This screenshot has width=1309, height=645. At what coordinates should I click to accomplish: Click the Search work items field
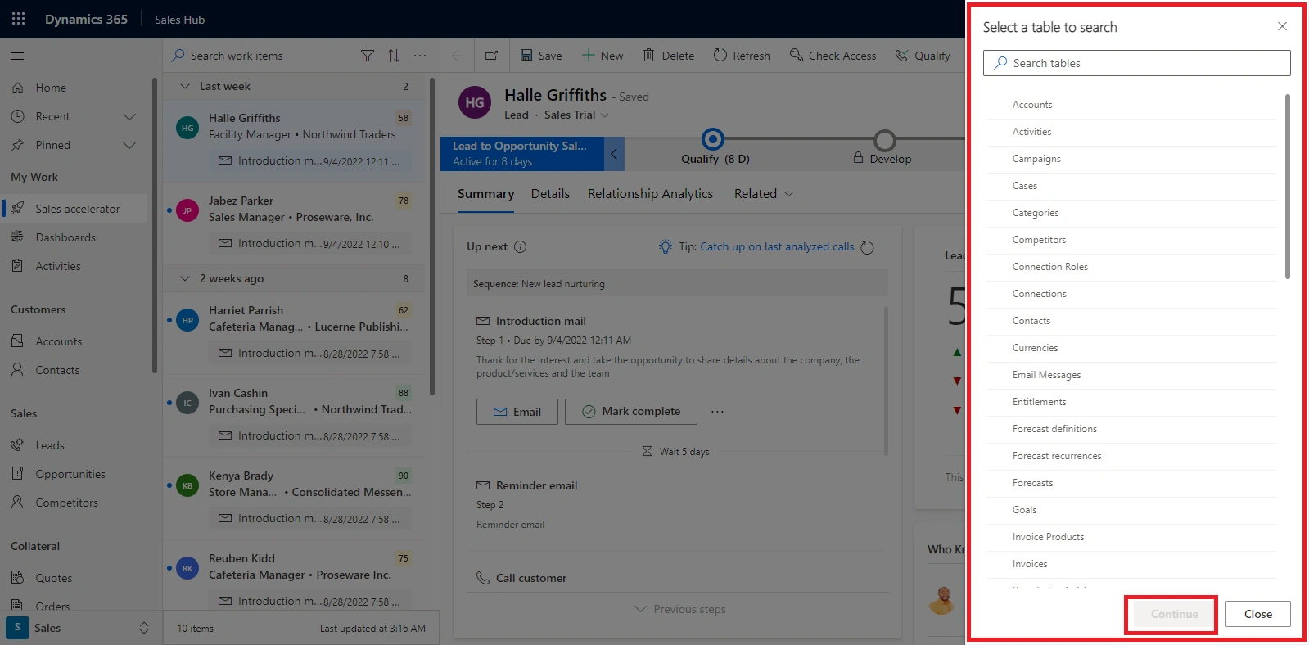262,56
